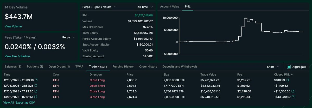
Task: Click share icon next to -$43,280.07 closed PNL
Action: pos(293,97)
